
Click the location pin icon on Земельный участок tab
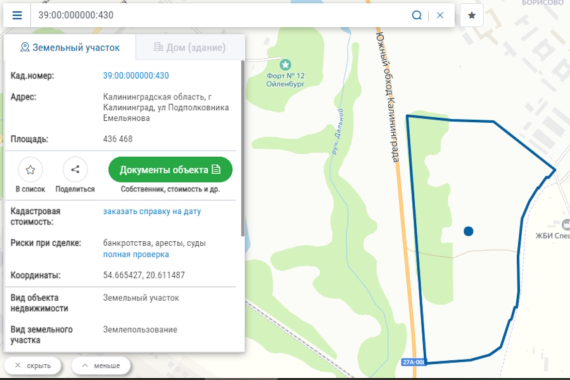(x=25, y=46)
